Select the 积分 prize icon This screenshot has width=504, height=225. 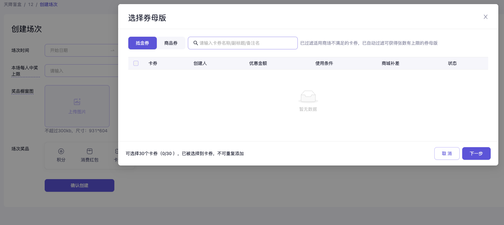click(61, 152)
